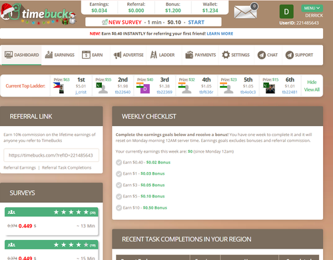This screenshot has height=260, width=333.
Task: Click the star rating with (20) reviews
Action: (75, 212)
